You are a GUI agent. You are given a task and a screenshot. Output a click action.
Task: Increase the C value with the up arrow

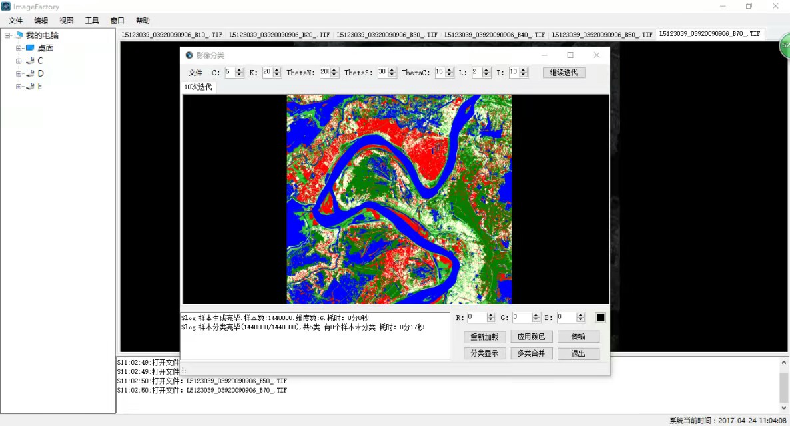(x=239, y=70)
